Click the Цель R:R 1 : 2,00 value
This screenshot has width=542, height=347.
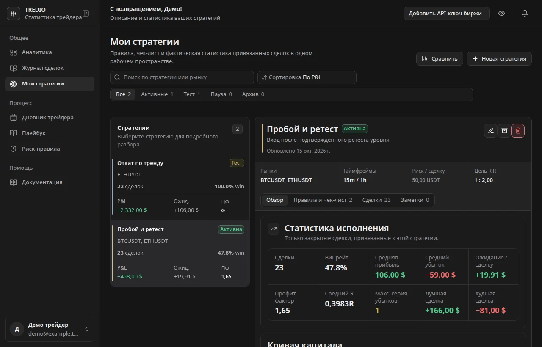coord(484,180)
